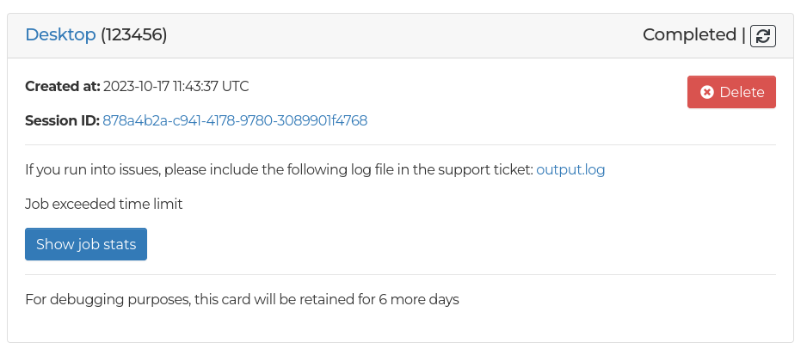Click the pipe separator after Completed
Viewport: 807px width, 355px height.
(x=744, y=34)
